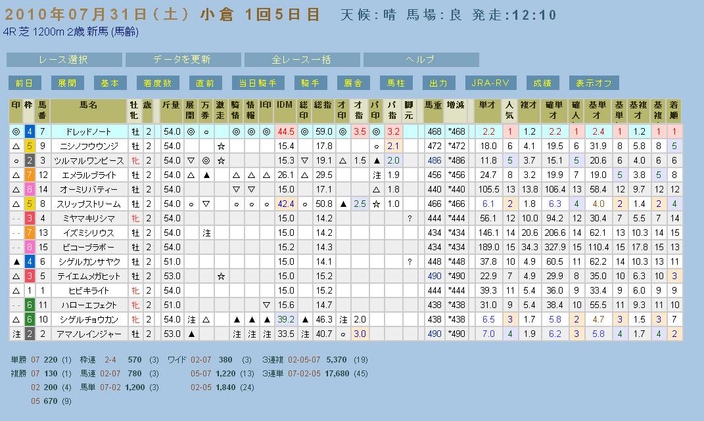Click 総指 value 59.0 in ドレッドノート row
The image size is (704, 421).
323,131
